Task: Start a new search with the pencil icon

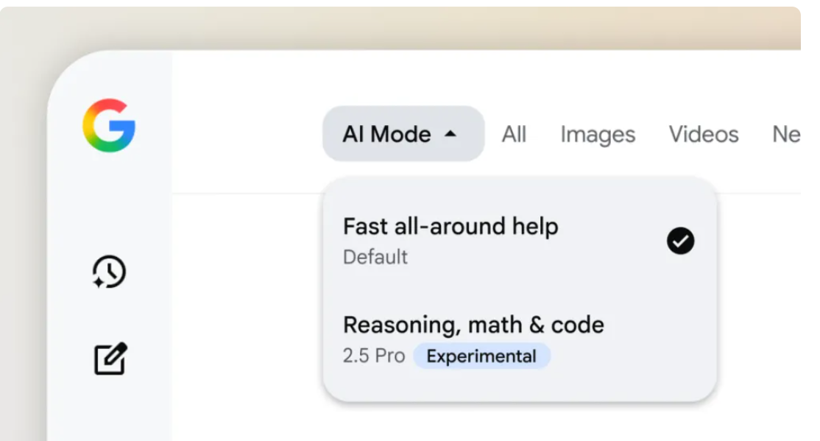Action: click(110, 359)
